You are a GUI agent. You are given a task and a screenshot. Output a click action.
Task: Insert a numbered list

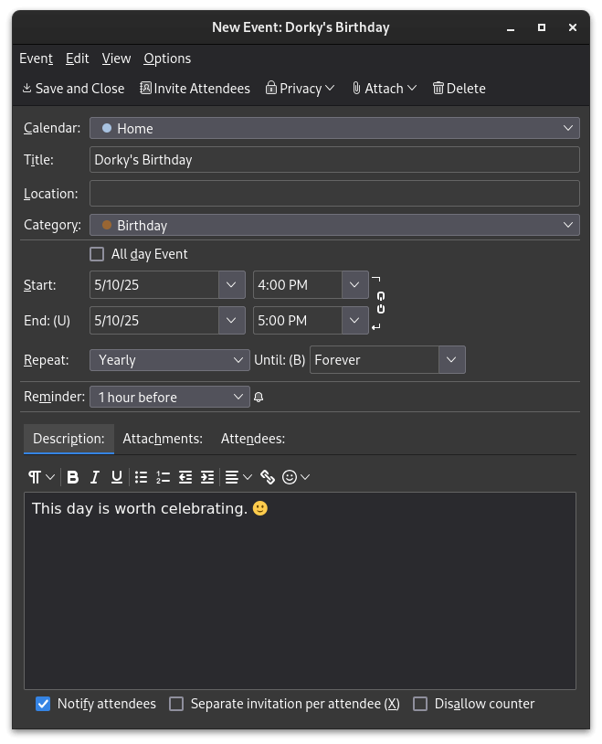click(163, 477)
